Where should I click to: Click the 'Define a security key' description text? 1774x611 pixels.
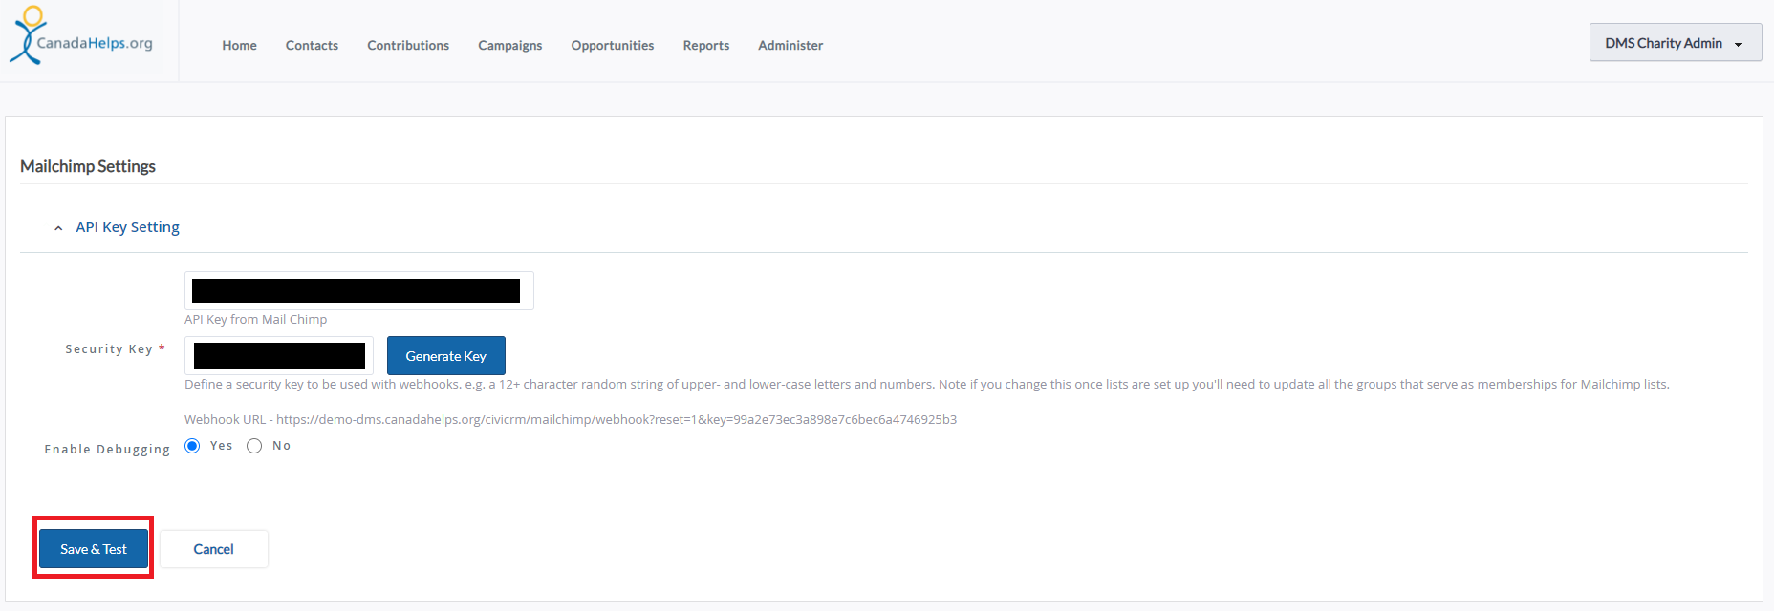(x=926, y=384)
